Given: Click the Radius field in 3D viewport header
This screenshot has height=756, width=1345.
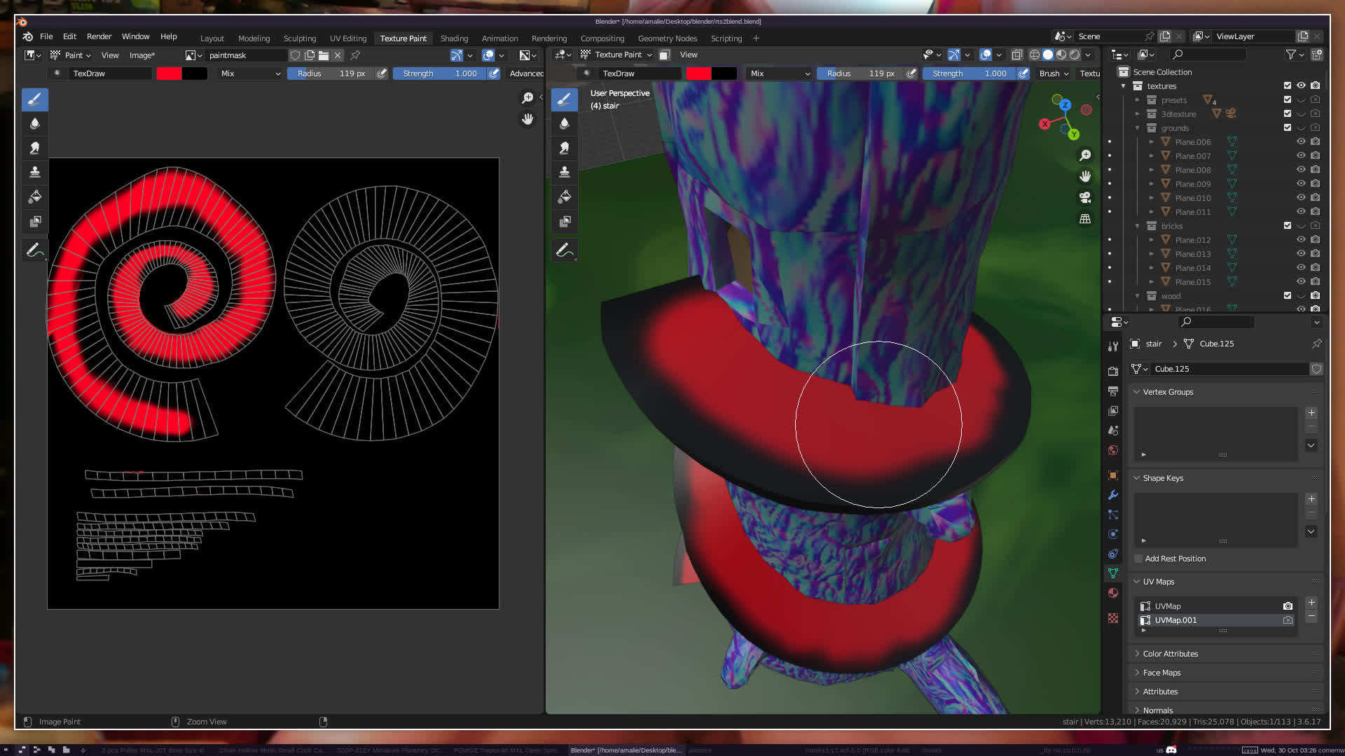Looking at the screenshot, I should 860,73.
